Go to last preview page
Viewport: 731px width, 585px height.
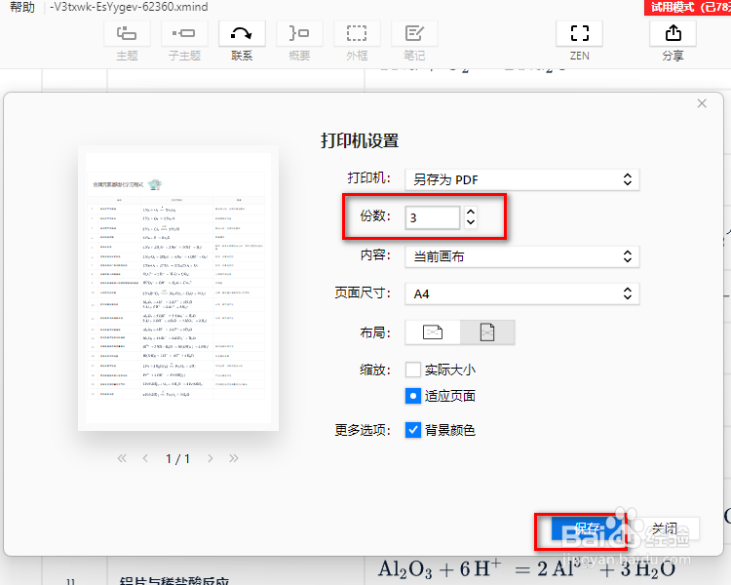click(234, 458)
